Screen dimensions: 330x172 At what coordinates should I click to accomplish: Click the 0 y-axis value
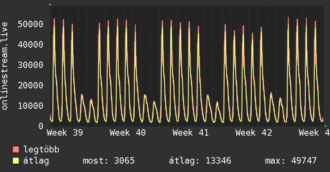tap(41, 126)
